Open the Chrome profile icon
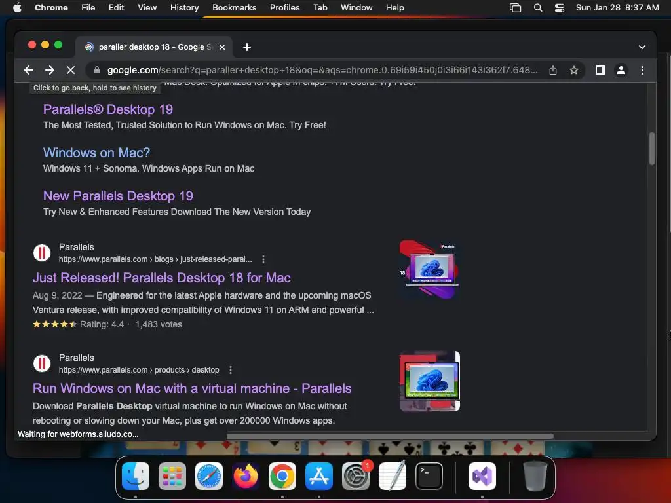Image resolution: width=671 pixels, height=503 pixels. [x=621, y=70]
